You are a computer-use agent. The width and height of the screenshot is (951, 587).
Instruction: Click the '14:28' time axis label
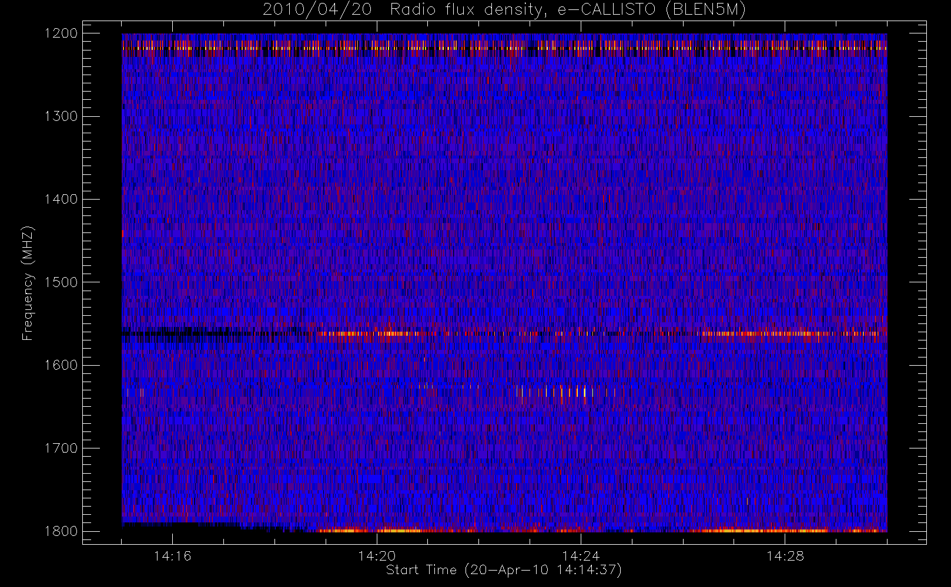point(785,556)
